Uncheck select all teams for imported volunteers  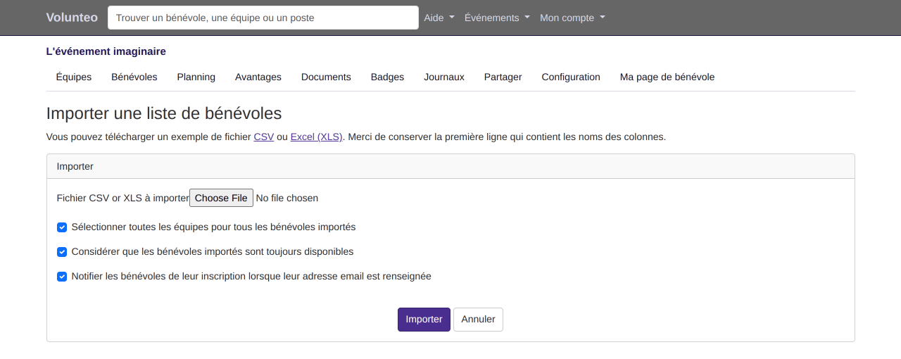(62, 227)
